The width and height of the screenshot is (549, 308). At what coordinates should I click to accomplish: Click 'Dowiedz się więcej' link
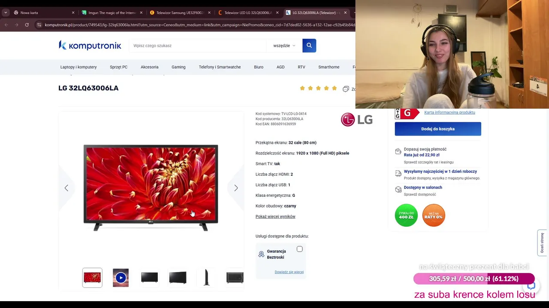click(x=289, y=272)
